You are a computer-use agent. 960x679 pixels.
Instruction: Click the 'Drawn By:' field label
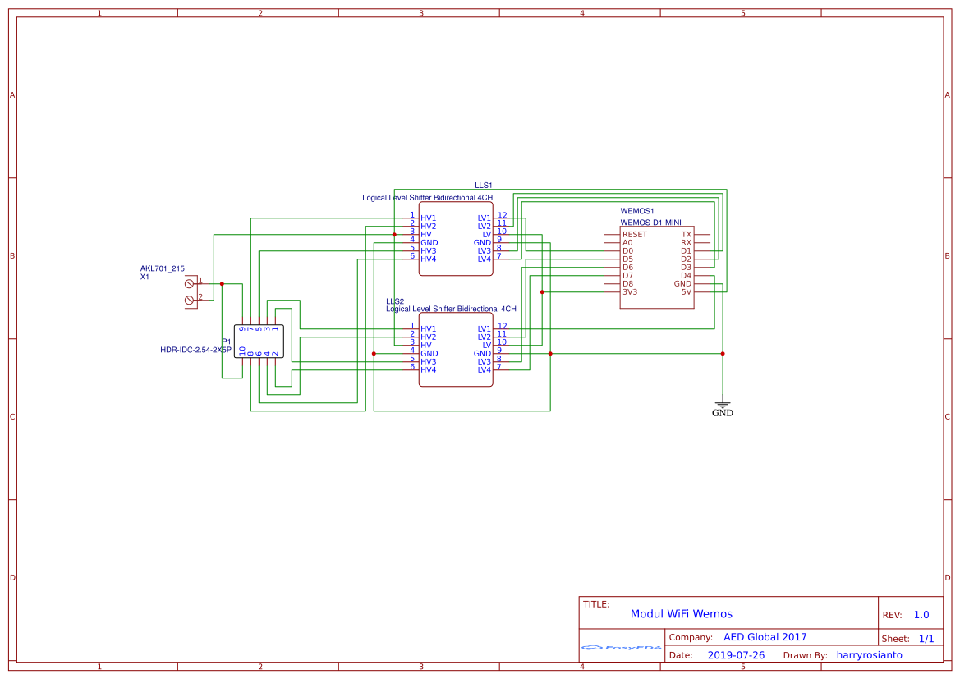click(x=805, y=655)
